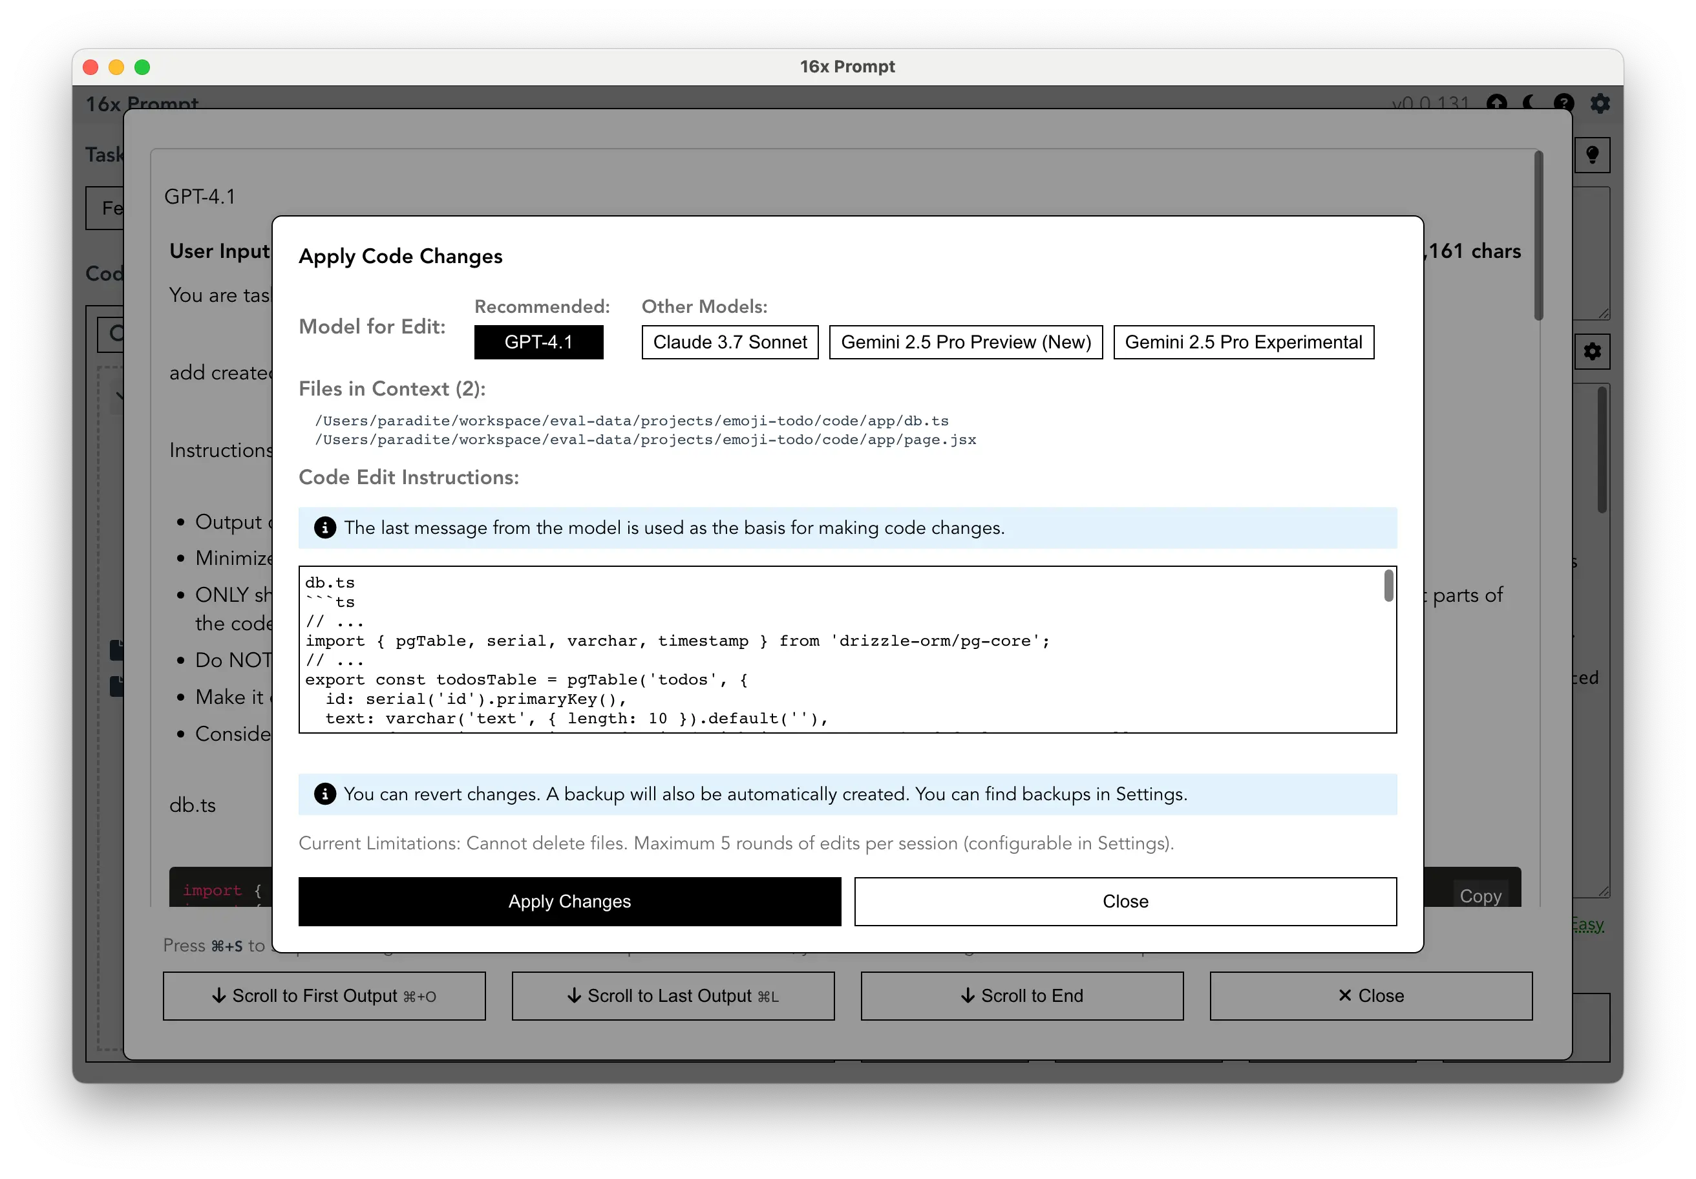Choose Claude 3.7 Sonnet for editing
Image resolution: width=1696 pixels, height=1179 pixels.
[x=730, y=342]
